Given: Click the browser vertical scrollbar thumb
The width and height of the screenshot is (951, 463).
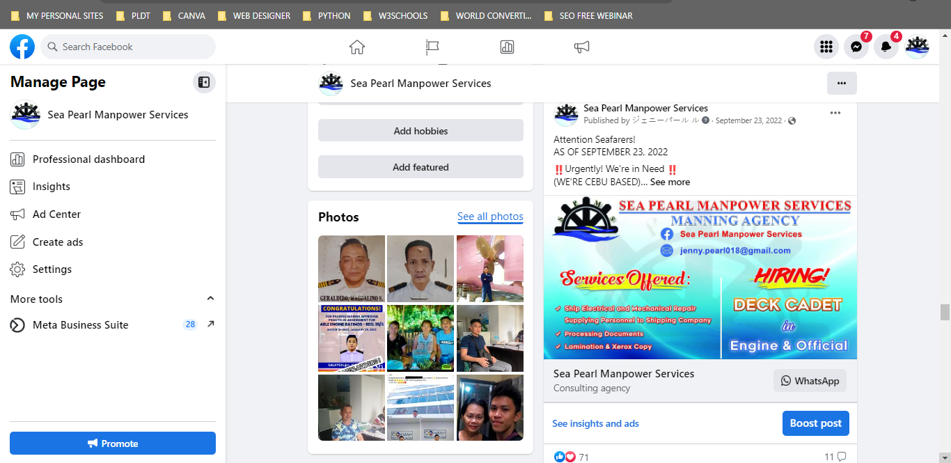Looking at the screenshot, I should point(945,312).
